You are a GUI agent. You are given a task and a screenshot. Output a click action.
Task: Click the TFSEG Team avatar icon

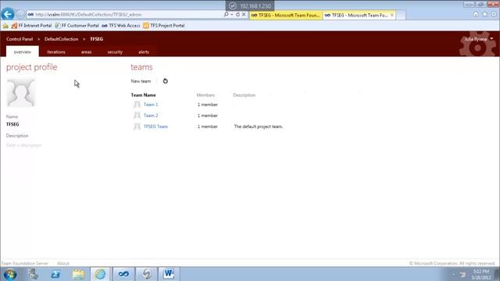[137, 126]
